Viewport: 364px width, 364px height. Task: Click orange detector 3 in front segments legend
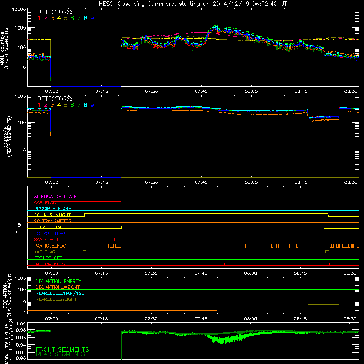pyautogui.click(x=52, y=18)
